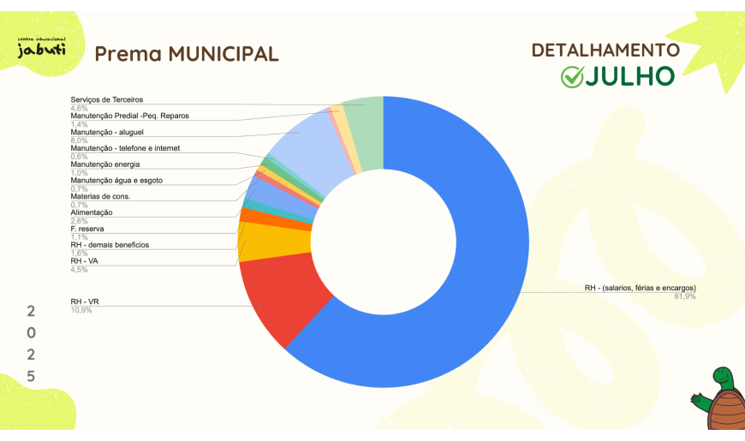Select the turtle mascot illustration
Screen dimensions: 745x441
[x=722, y=400]
